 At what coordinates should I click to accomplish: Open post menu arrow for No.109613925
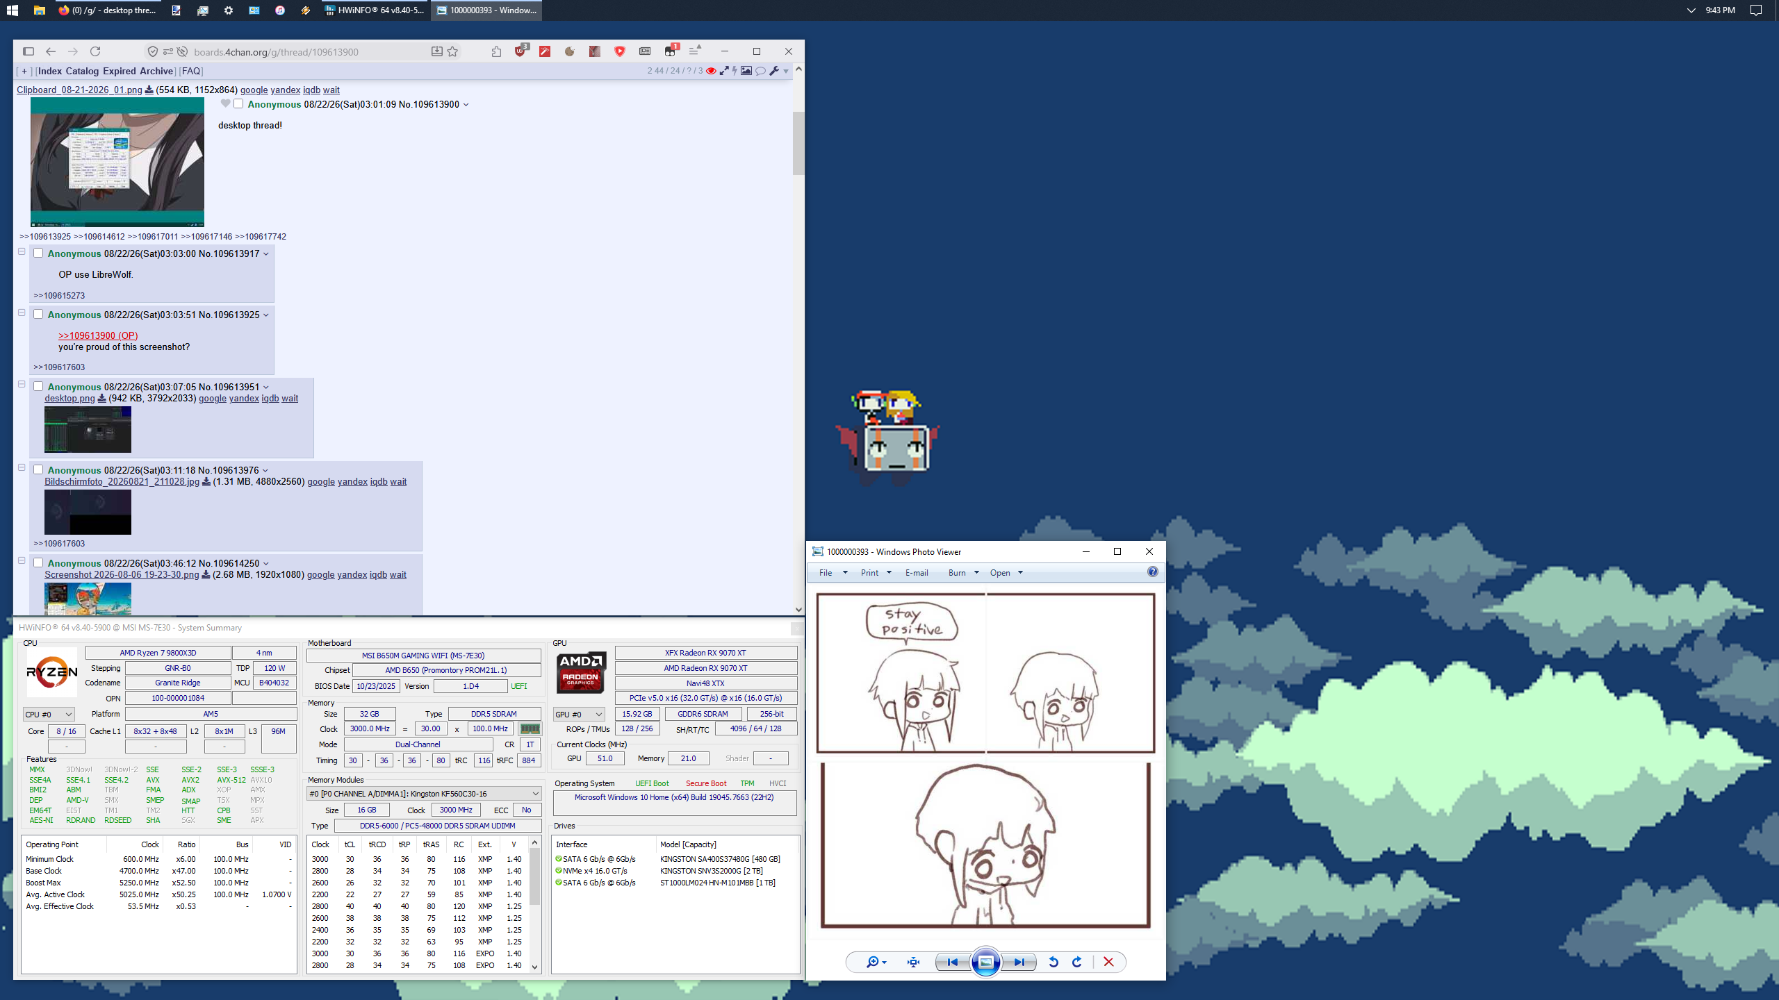tap(266, 315)
